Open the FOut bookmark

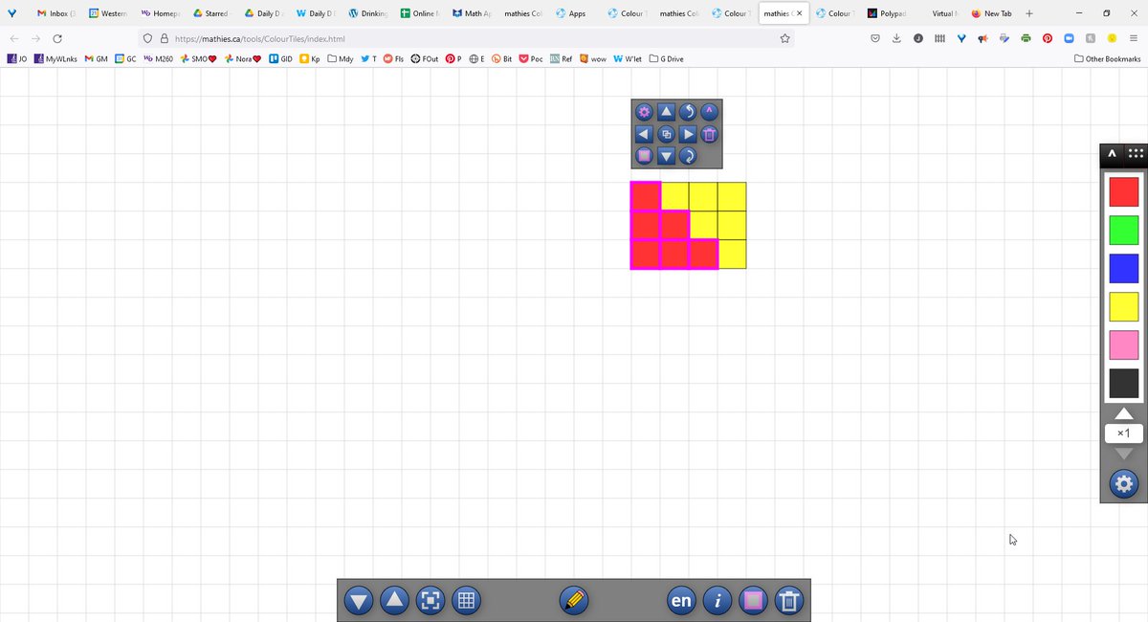(x=425, y=59)
